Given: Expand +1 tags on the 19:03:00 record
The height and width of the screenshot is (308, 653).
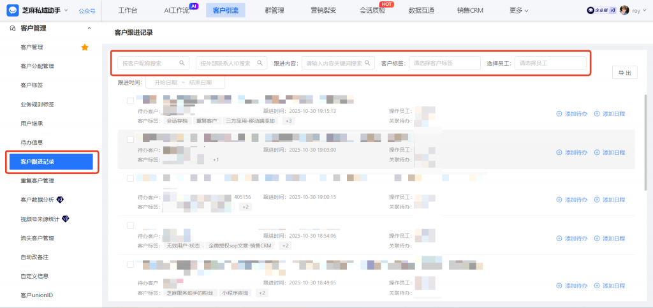Looking at the screenshot, I should pyautogui.click(x=216, y=160).
